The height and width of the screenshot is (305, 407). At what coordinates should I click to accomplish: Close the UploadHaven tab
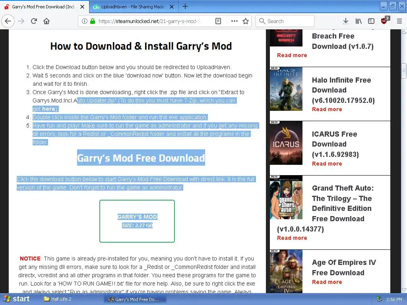pos(172,7)
